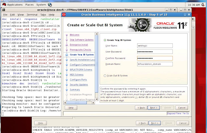Select the Create New BI System radio button

pos(105,40)
